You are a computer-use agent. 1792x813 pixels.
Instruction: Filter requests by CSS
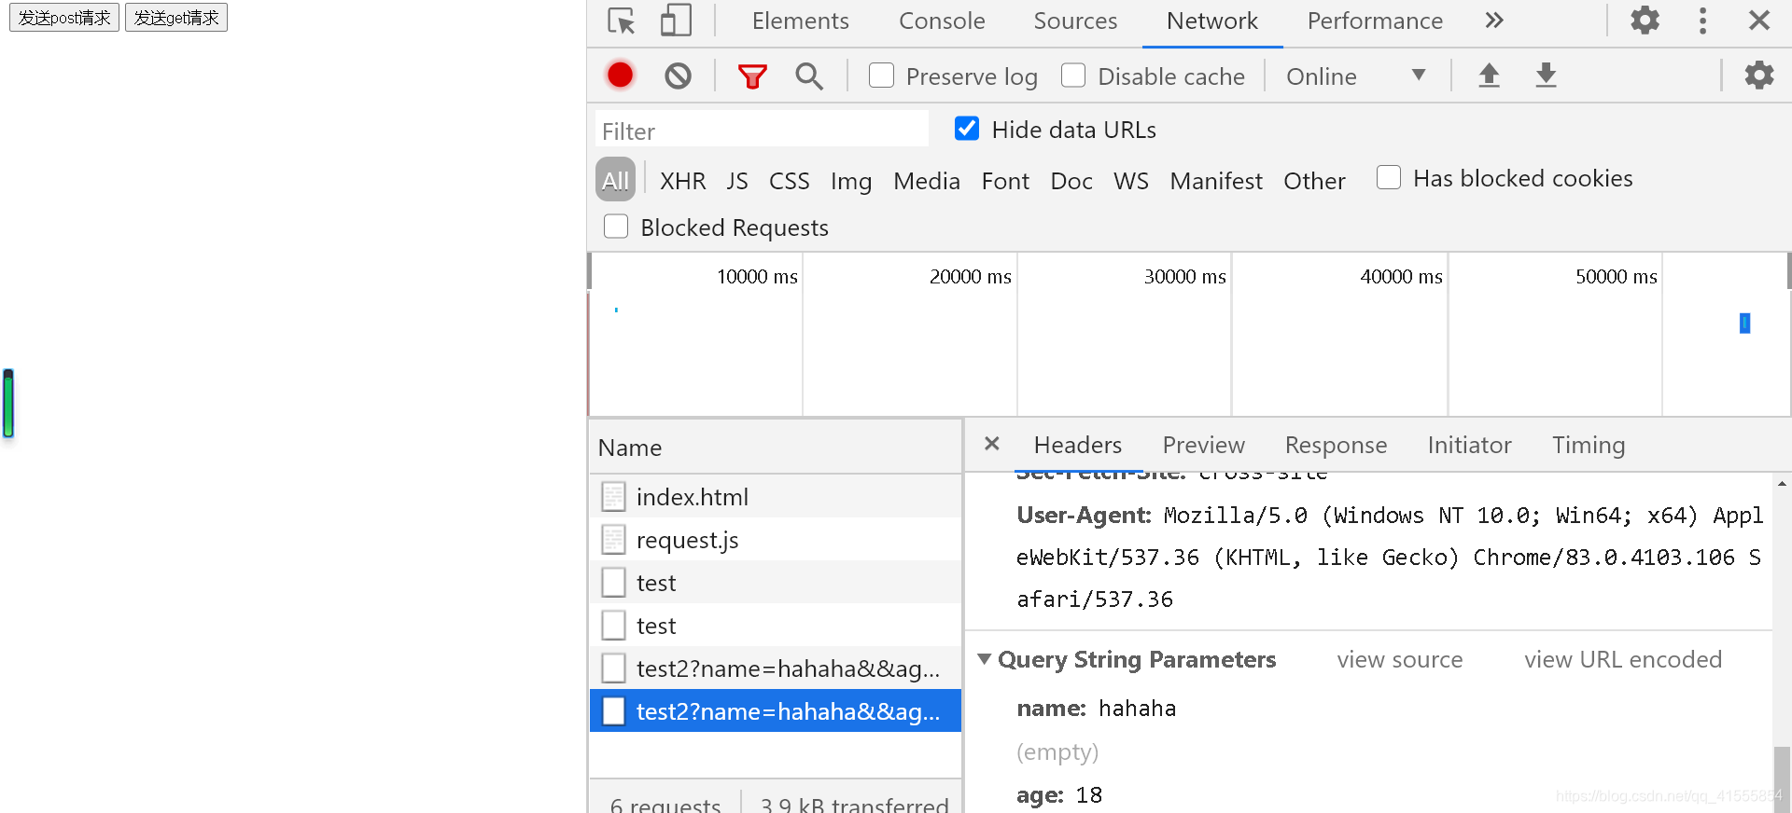[789, 181]
